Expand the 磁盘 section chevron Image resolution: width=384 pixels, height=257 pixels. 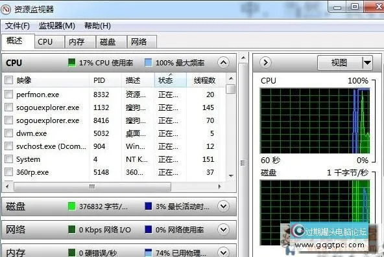coord(223,207)
